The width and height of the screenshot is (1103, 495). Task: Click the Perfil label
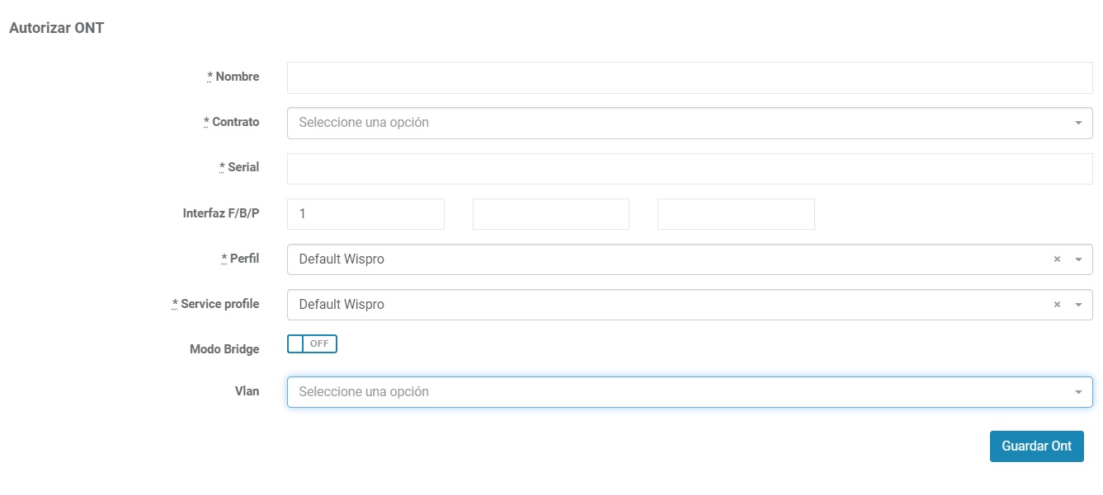pos(240,259)
